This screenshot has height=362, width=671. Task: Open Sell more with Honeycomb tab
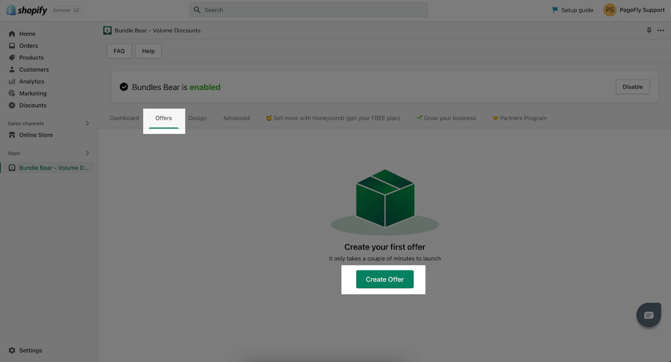click(333, 118)
